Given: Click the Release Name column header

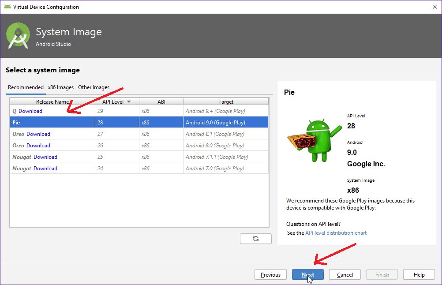Looking at the screenshot, I should pos(52,101).
